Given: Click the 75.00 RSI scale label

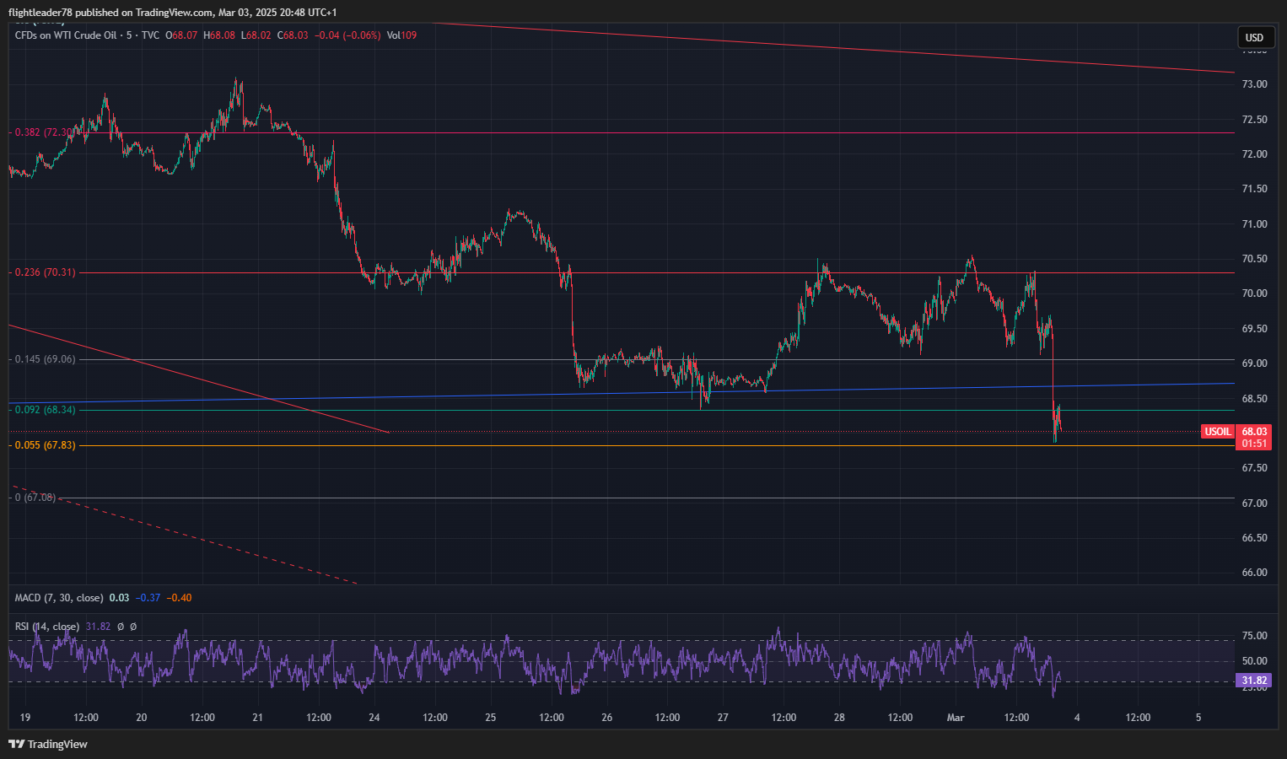Looking at the screenshot, I should (x=1254, y=636).
